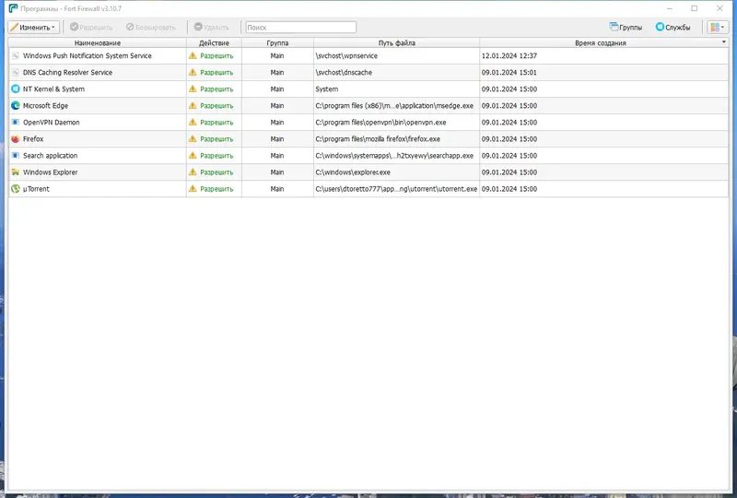The width and height of the screenshot is (737, 498).
Task: Click the µTorrent icon
Action: point(16,189)
